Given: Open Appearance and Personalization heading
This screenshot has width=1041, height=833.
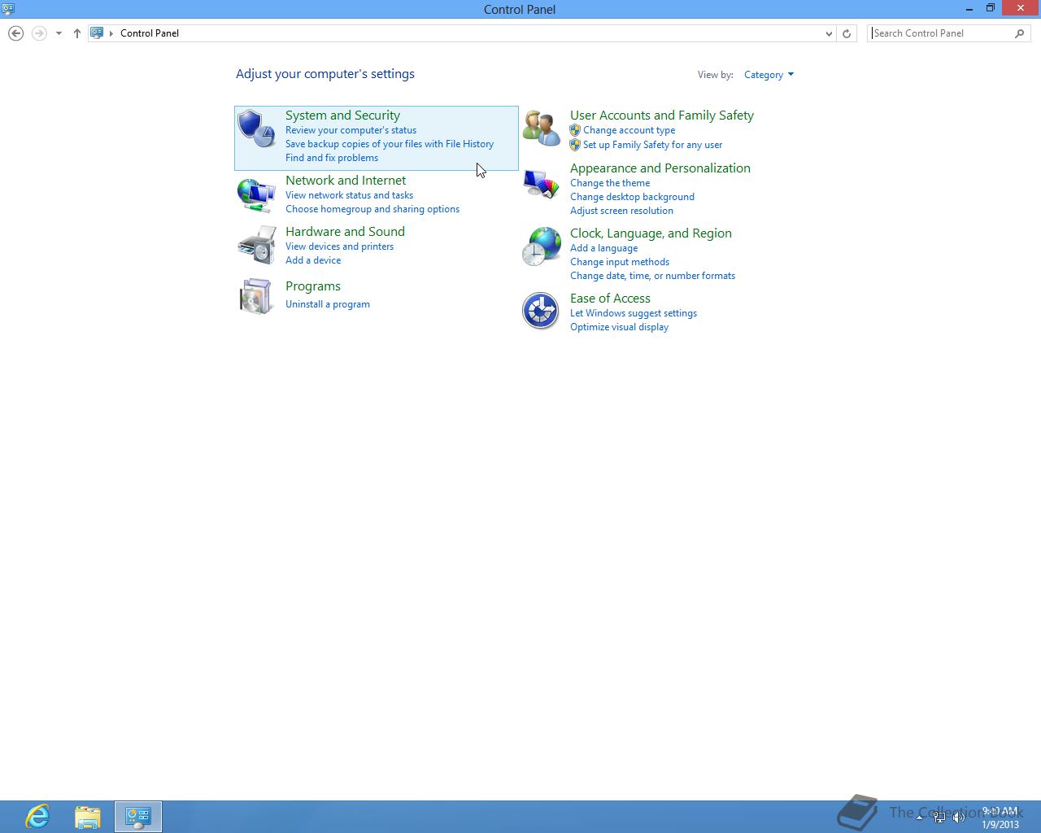Looking at the screenshot, I should (660, 168).
